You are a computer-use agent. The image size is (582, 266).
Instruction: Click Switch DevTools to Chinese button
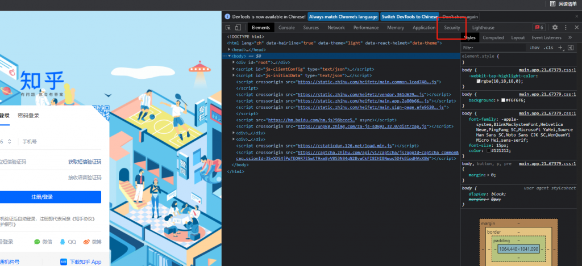pyautogui.click(x=410, y=16)
